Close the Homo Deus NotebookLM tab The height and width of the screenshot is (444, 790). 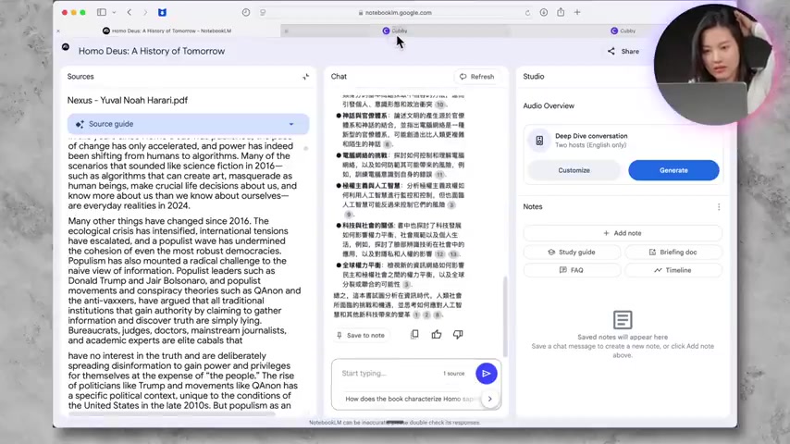(58, 31)
